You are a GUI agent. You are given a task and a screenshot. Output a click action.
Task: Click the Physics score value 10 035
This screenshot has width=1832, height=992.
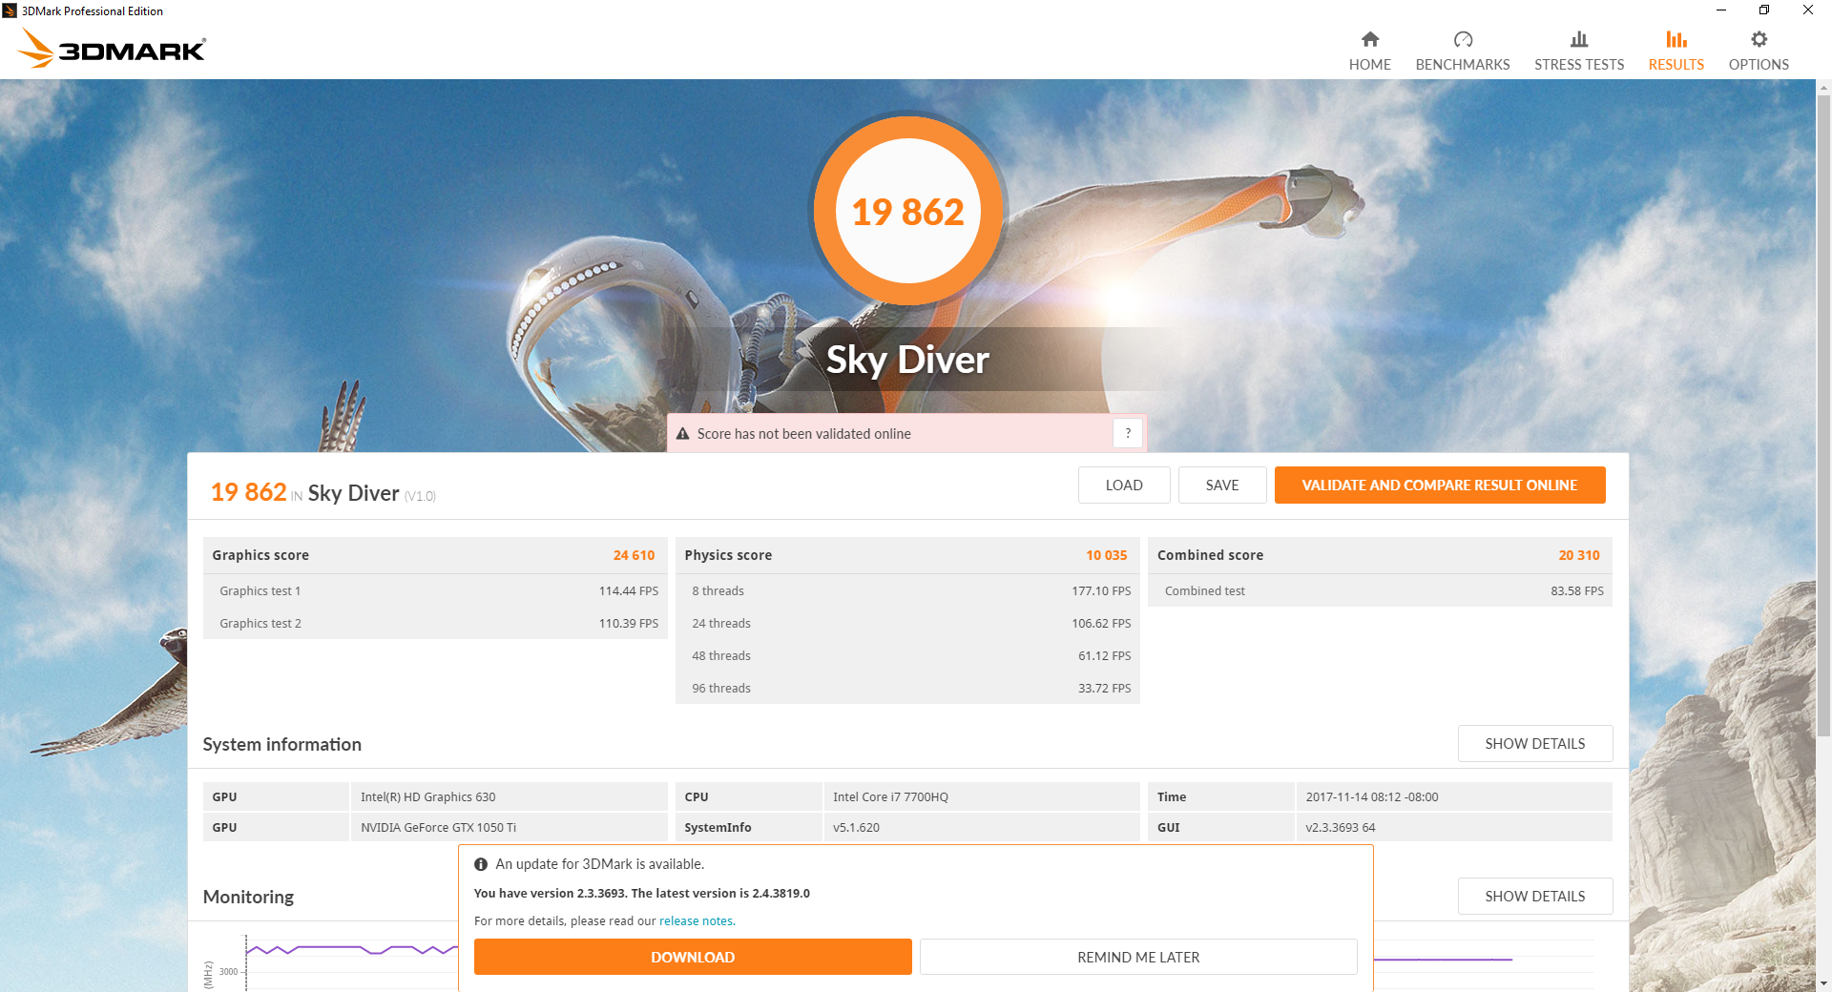1106,555
